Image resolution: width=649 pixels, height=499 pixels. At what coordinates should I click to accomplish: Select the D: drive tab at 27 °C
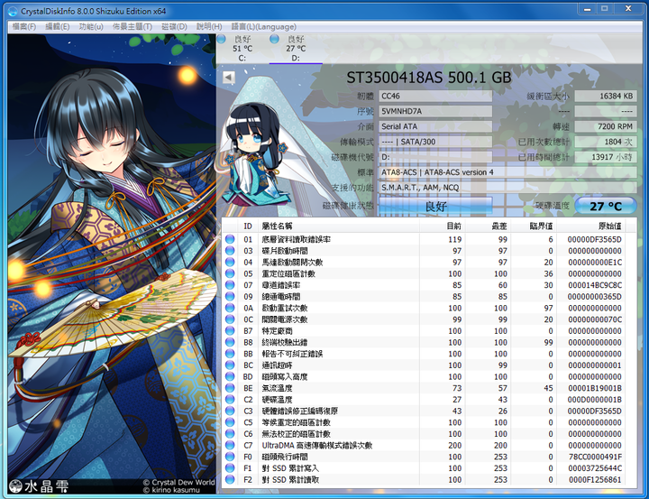point(296,49)
